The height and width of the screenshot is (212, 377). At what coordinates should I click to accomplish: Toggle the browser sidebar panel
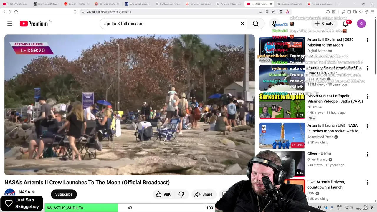tap(349, 12)
